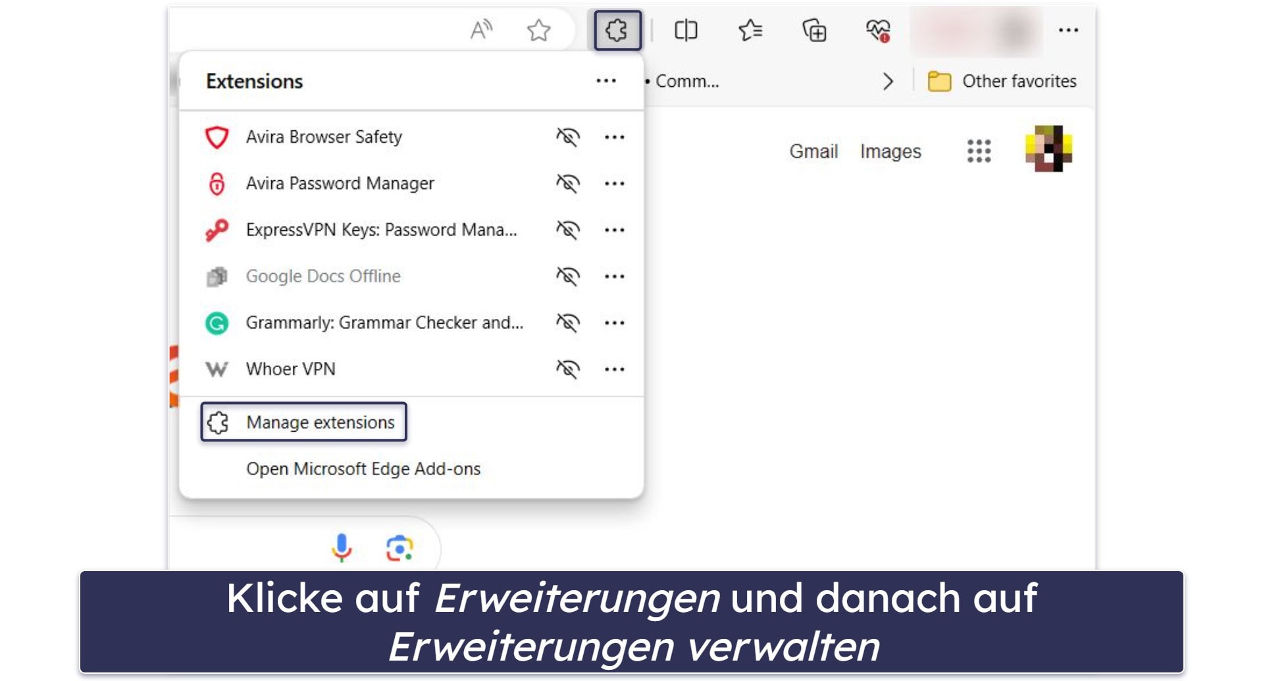1263x681 pixels.
Task: Show Whoer VPN in toolbar
Action: pyautogui.click(x=567, y=369)
